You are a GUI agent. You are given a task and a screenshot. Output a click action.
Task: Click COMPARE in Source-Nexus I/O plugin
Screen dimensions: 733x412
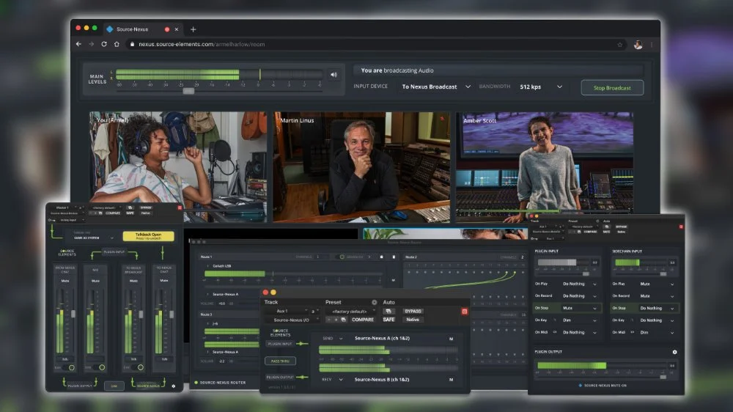click(x=362, y=320)
